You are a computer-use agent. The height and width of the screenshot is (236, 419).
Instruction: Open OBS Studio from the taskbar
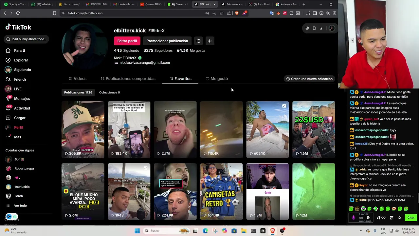282,231
